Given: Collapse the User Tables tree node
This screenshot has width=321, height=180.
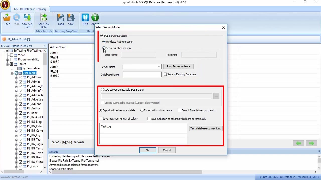Looking at the screenshot, I should [12, 73].
